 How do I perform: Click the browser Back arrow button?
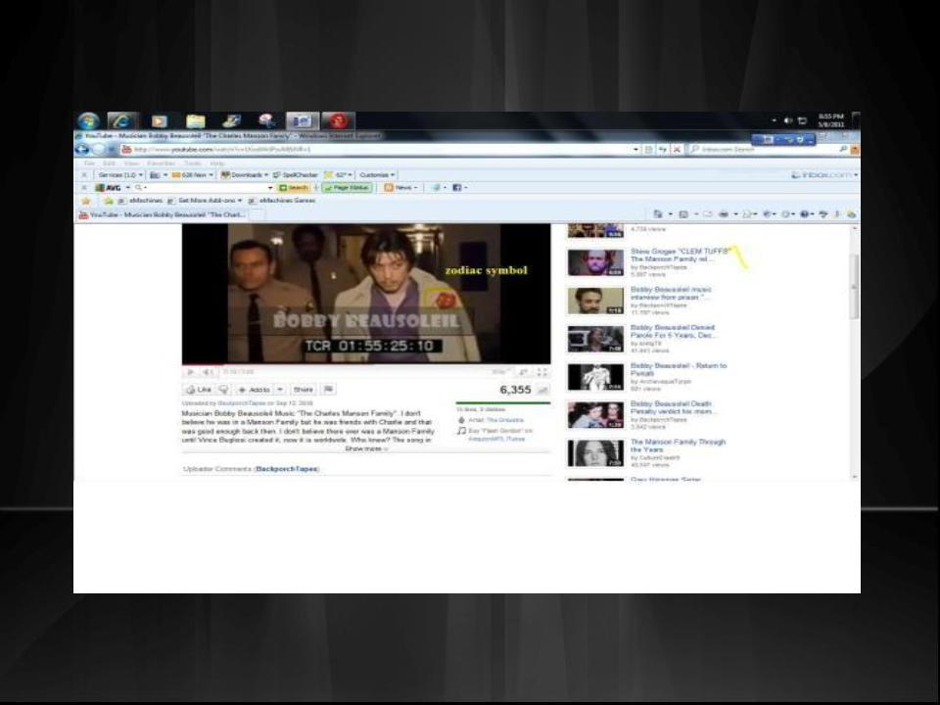point(83,149)
